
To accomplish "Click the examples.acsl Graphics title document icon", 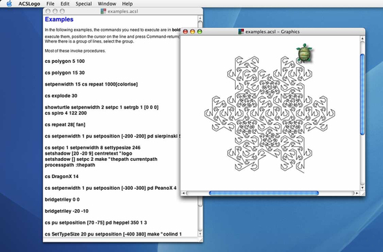I will pyautogui.click(x=241, y=32).
